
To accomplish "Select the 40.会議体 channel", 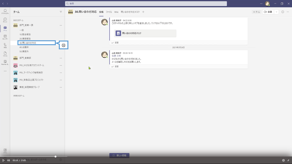I will [24, 47].
